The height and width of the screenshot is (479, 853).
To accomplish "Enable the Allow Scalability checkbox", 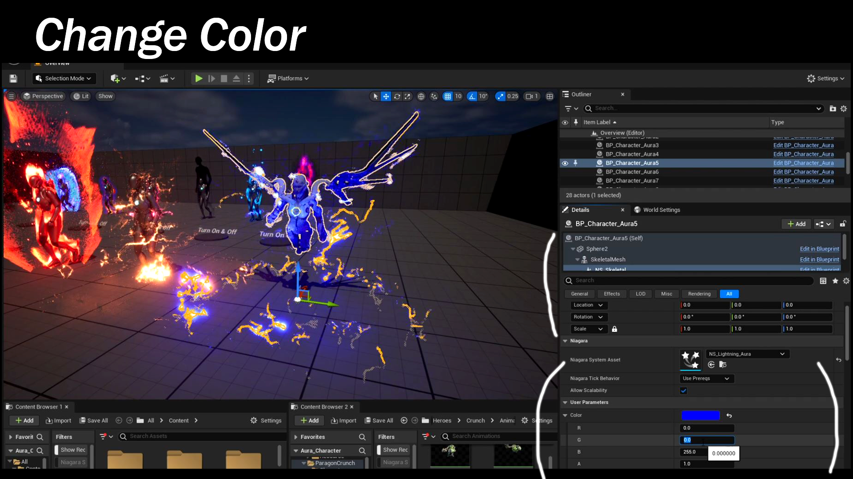I will pyautogui.click(x=683, y=390).
